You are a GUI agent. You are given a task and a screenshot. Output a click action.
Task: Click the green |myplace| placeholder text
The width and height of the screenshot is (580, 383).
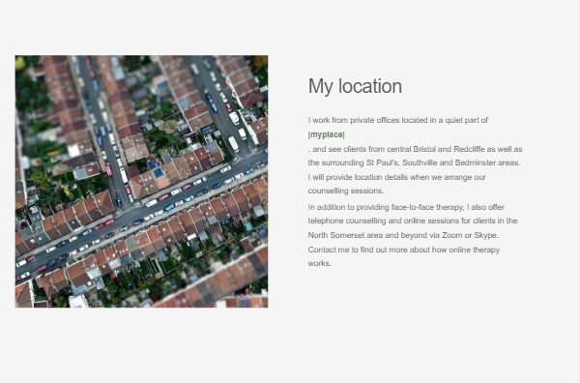[327, 134]
